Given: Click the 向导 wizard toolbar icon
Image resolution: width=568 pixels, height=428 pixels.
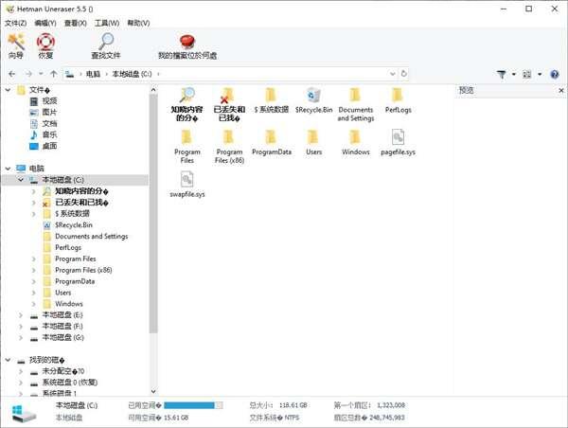Looking at the screenshot, I should coord(15,42).
